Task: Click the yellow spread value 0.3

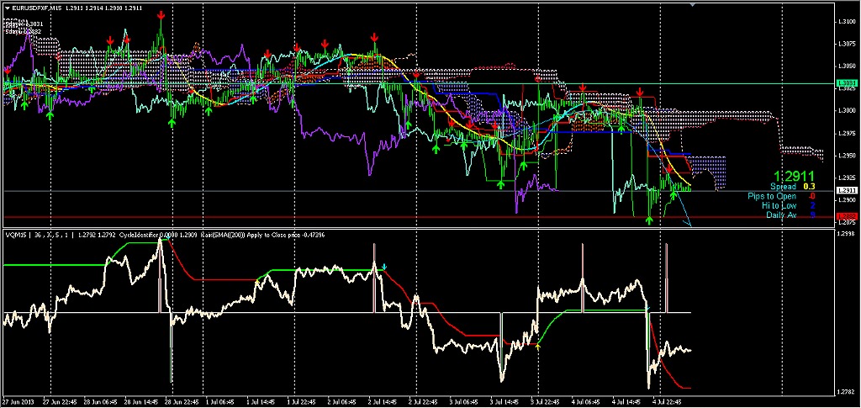Action: pyautogui.click(x=811, y=187)
